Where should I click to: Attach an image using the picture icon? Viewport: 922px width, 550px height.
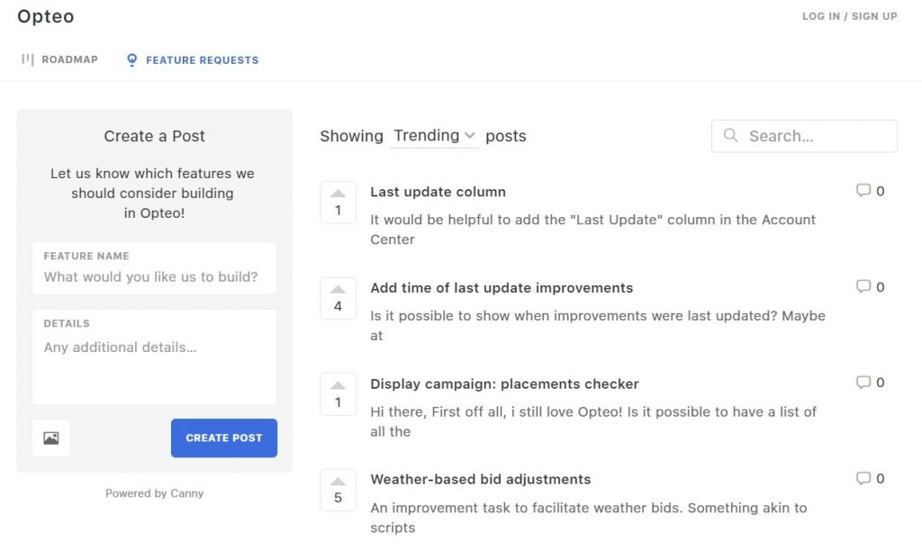point(51,437)
